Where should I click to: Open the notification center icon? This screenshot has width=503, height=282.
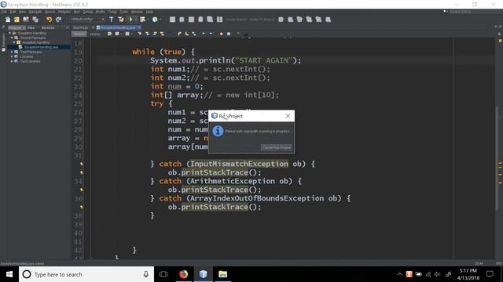(490, 274)
